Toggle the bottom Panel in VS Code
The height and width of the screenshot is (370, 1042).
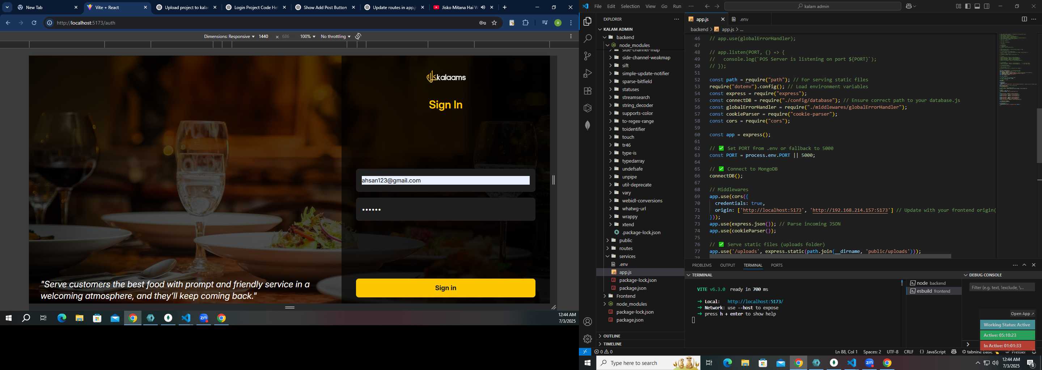click(977, 6)
